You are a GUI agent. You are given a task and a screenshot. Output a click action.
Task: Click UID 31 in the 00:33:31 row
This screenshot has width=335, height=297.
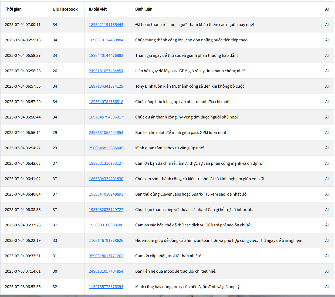(x=55, y=256)
